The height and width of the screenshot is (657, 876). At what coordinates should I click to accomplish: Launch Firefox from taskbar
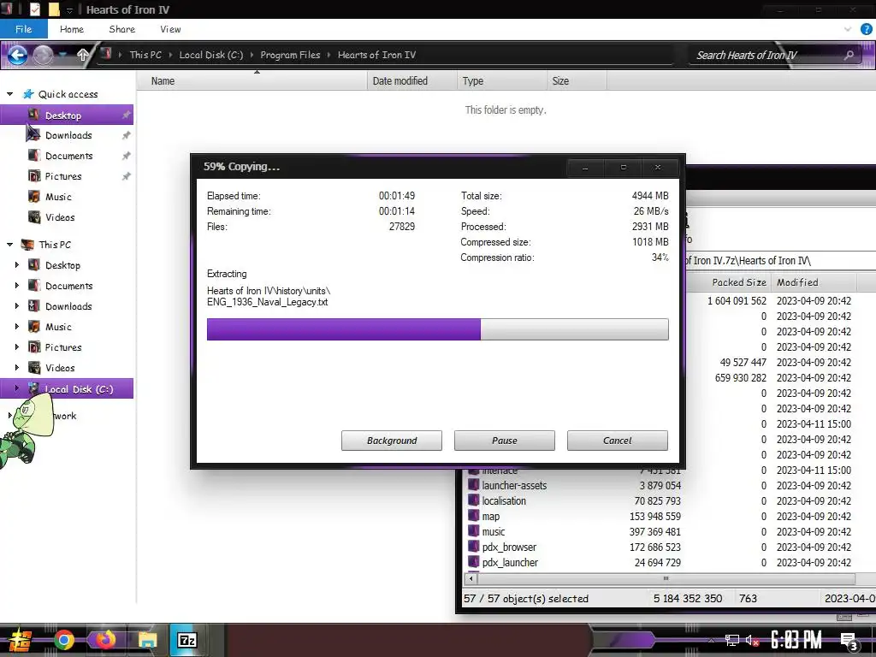coord(105,640)
